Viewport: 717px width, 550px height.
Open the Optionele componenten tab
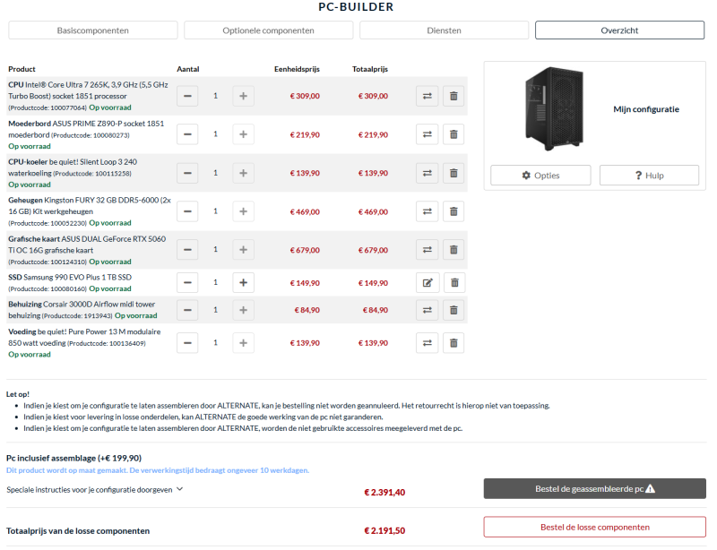coord(268,30)
